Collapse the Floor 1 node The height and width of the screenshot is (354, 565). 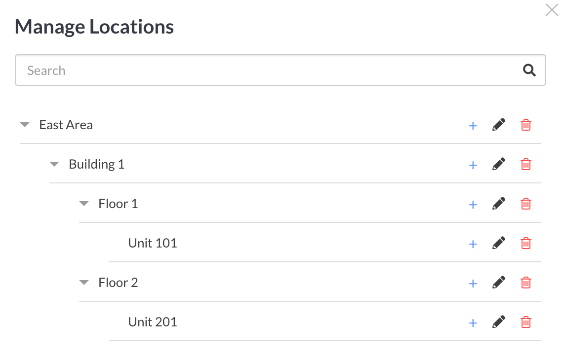[84, 204]
